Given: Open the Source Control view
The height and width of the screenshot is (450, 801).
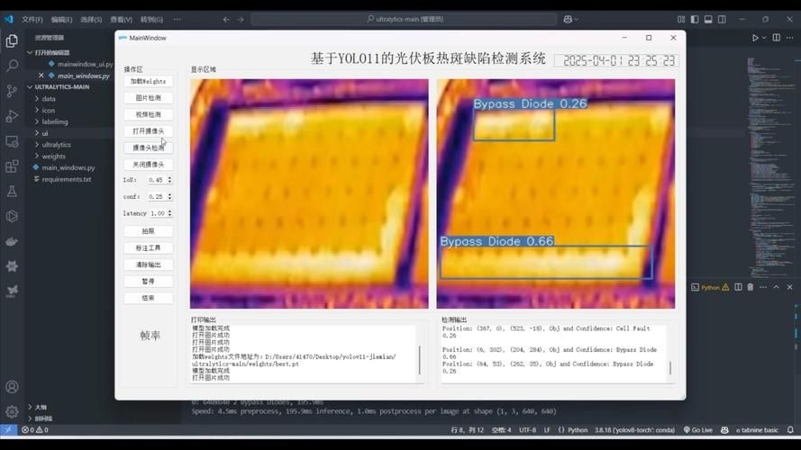Looking at the screenshot, I should [12, 91].
